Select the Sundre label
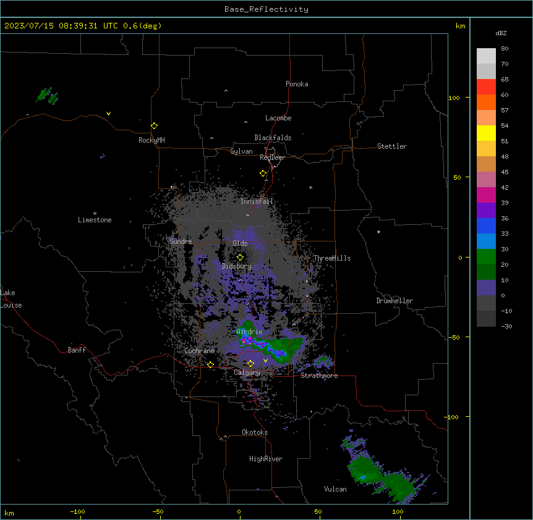The image size is (533, 520). tap(181, 241)
